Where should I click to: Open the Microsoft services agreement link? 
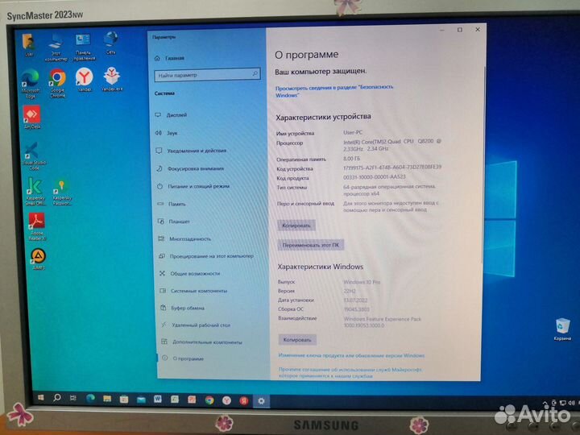350,372
